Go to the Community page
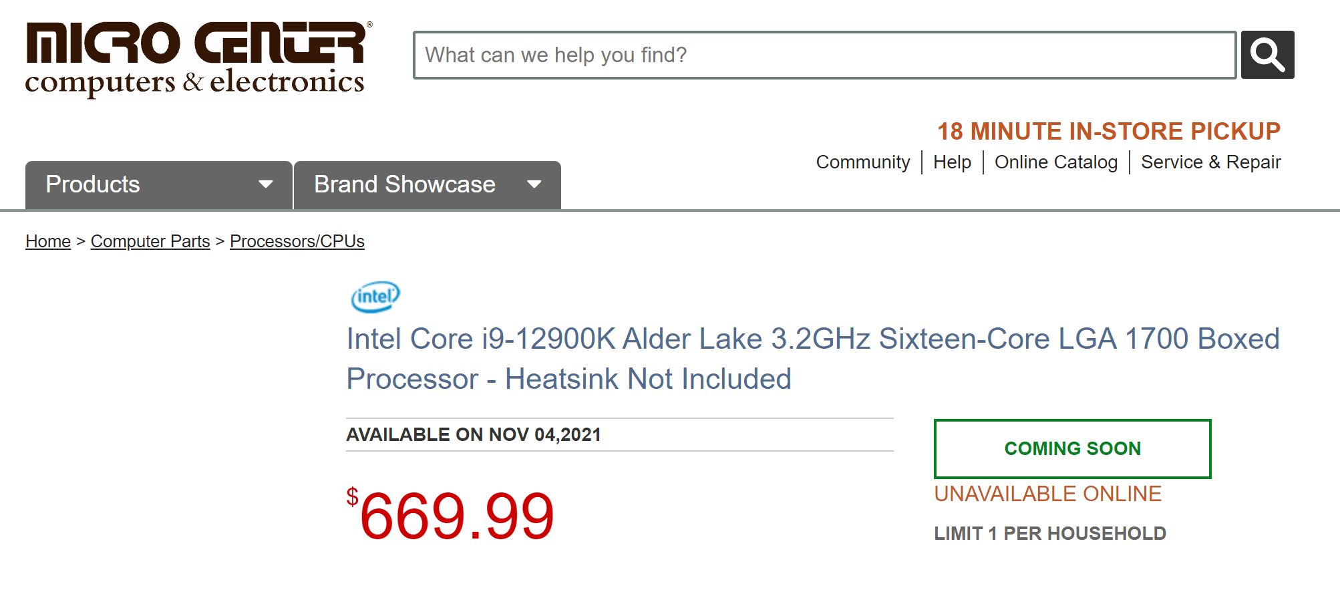This screenshot has height=604, width=1340. coord(862,162)
